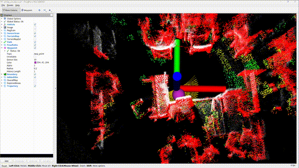
Task: Collapse the Waypoint display properties
Action: tap(2, 48)
